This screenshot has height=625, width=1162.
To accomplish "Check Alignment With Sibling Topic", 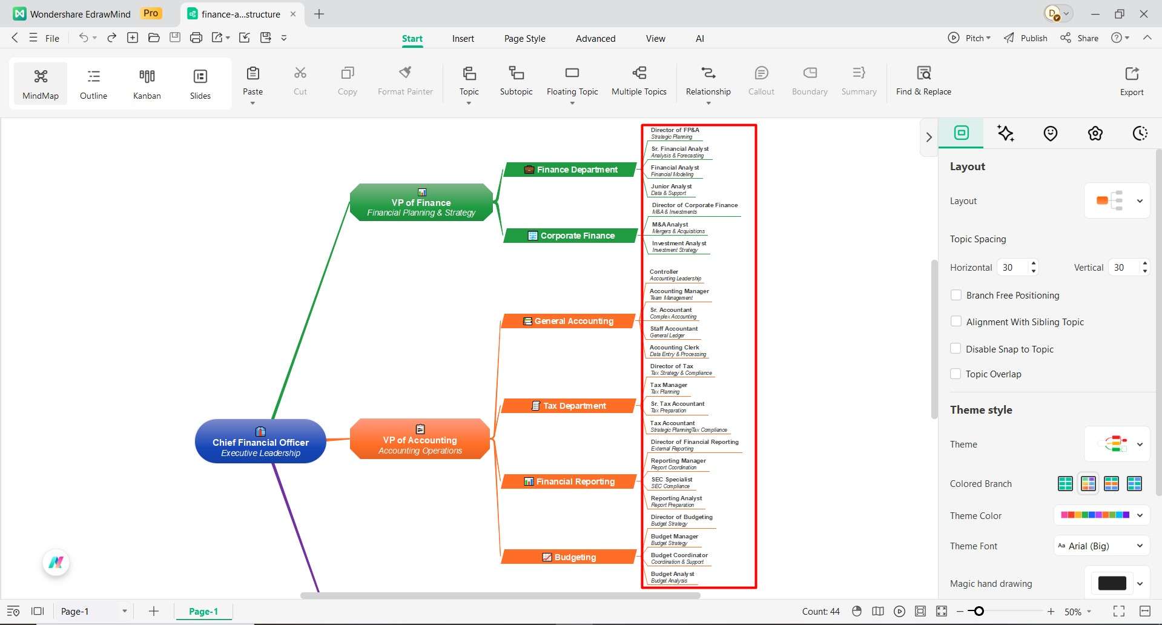I will (x=956, y=322).
